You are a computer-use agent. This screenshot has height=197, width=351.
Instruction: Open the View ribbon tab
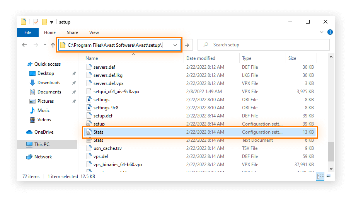click(x=94, y=32)
